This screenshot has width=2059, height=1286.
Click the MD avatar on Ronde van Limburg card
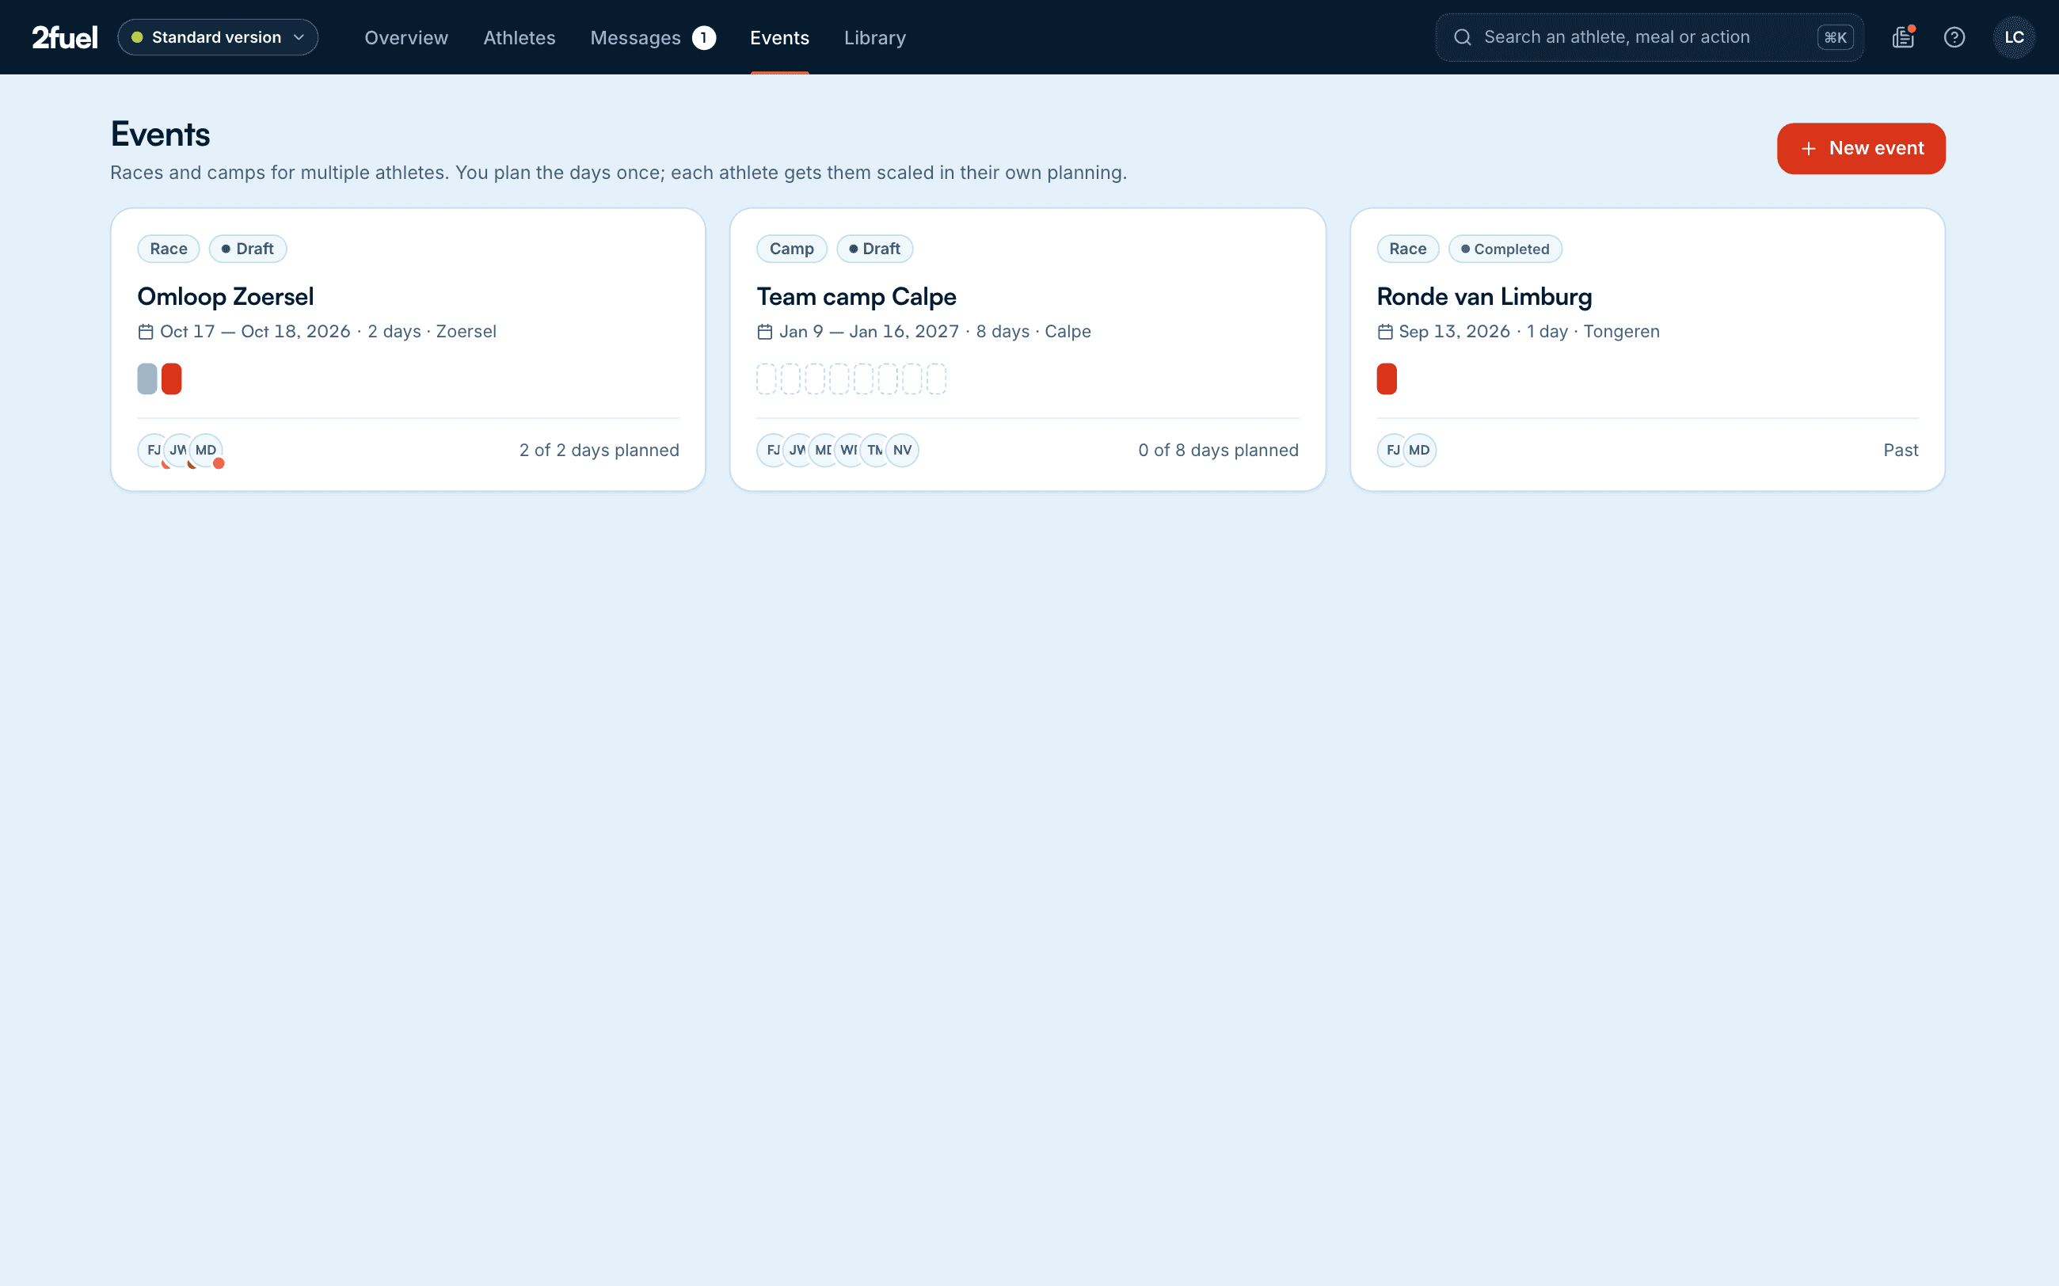click(1419, 450)
